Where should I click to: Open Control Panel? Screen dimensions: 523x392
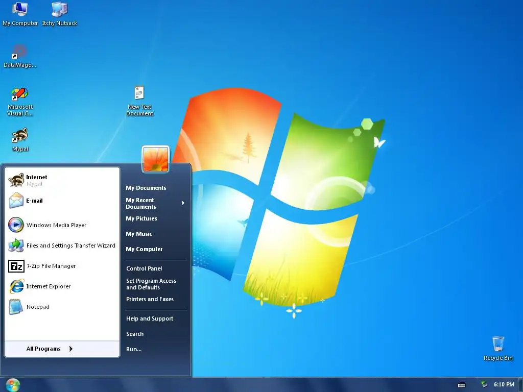click(x=155, y=268)
